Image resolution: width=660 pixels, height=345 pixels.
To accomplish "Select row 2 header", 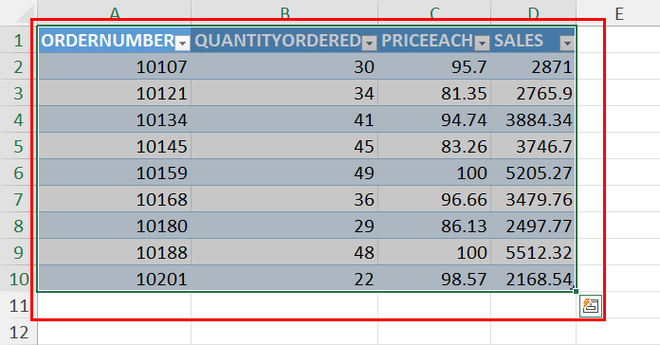I will (19, 66).
